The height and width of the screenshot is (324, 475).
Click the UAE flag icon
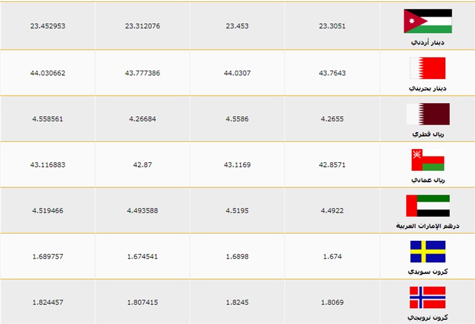[x=427, y=206]
